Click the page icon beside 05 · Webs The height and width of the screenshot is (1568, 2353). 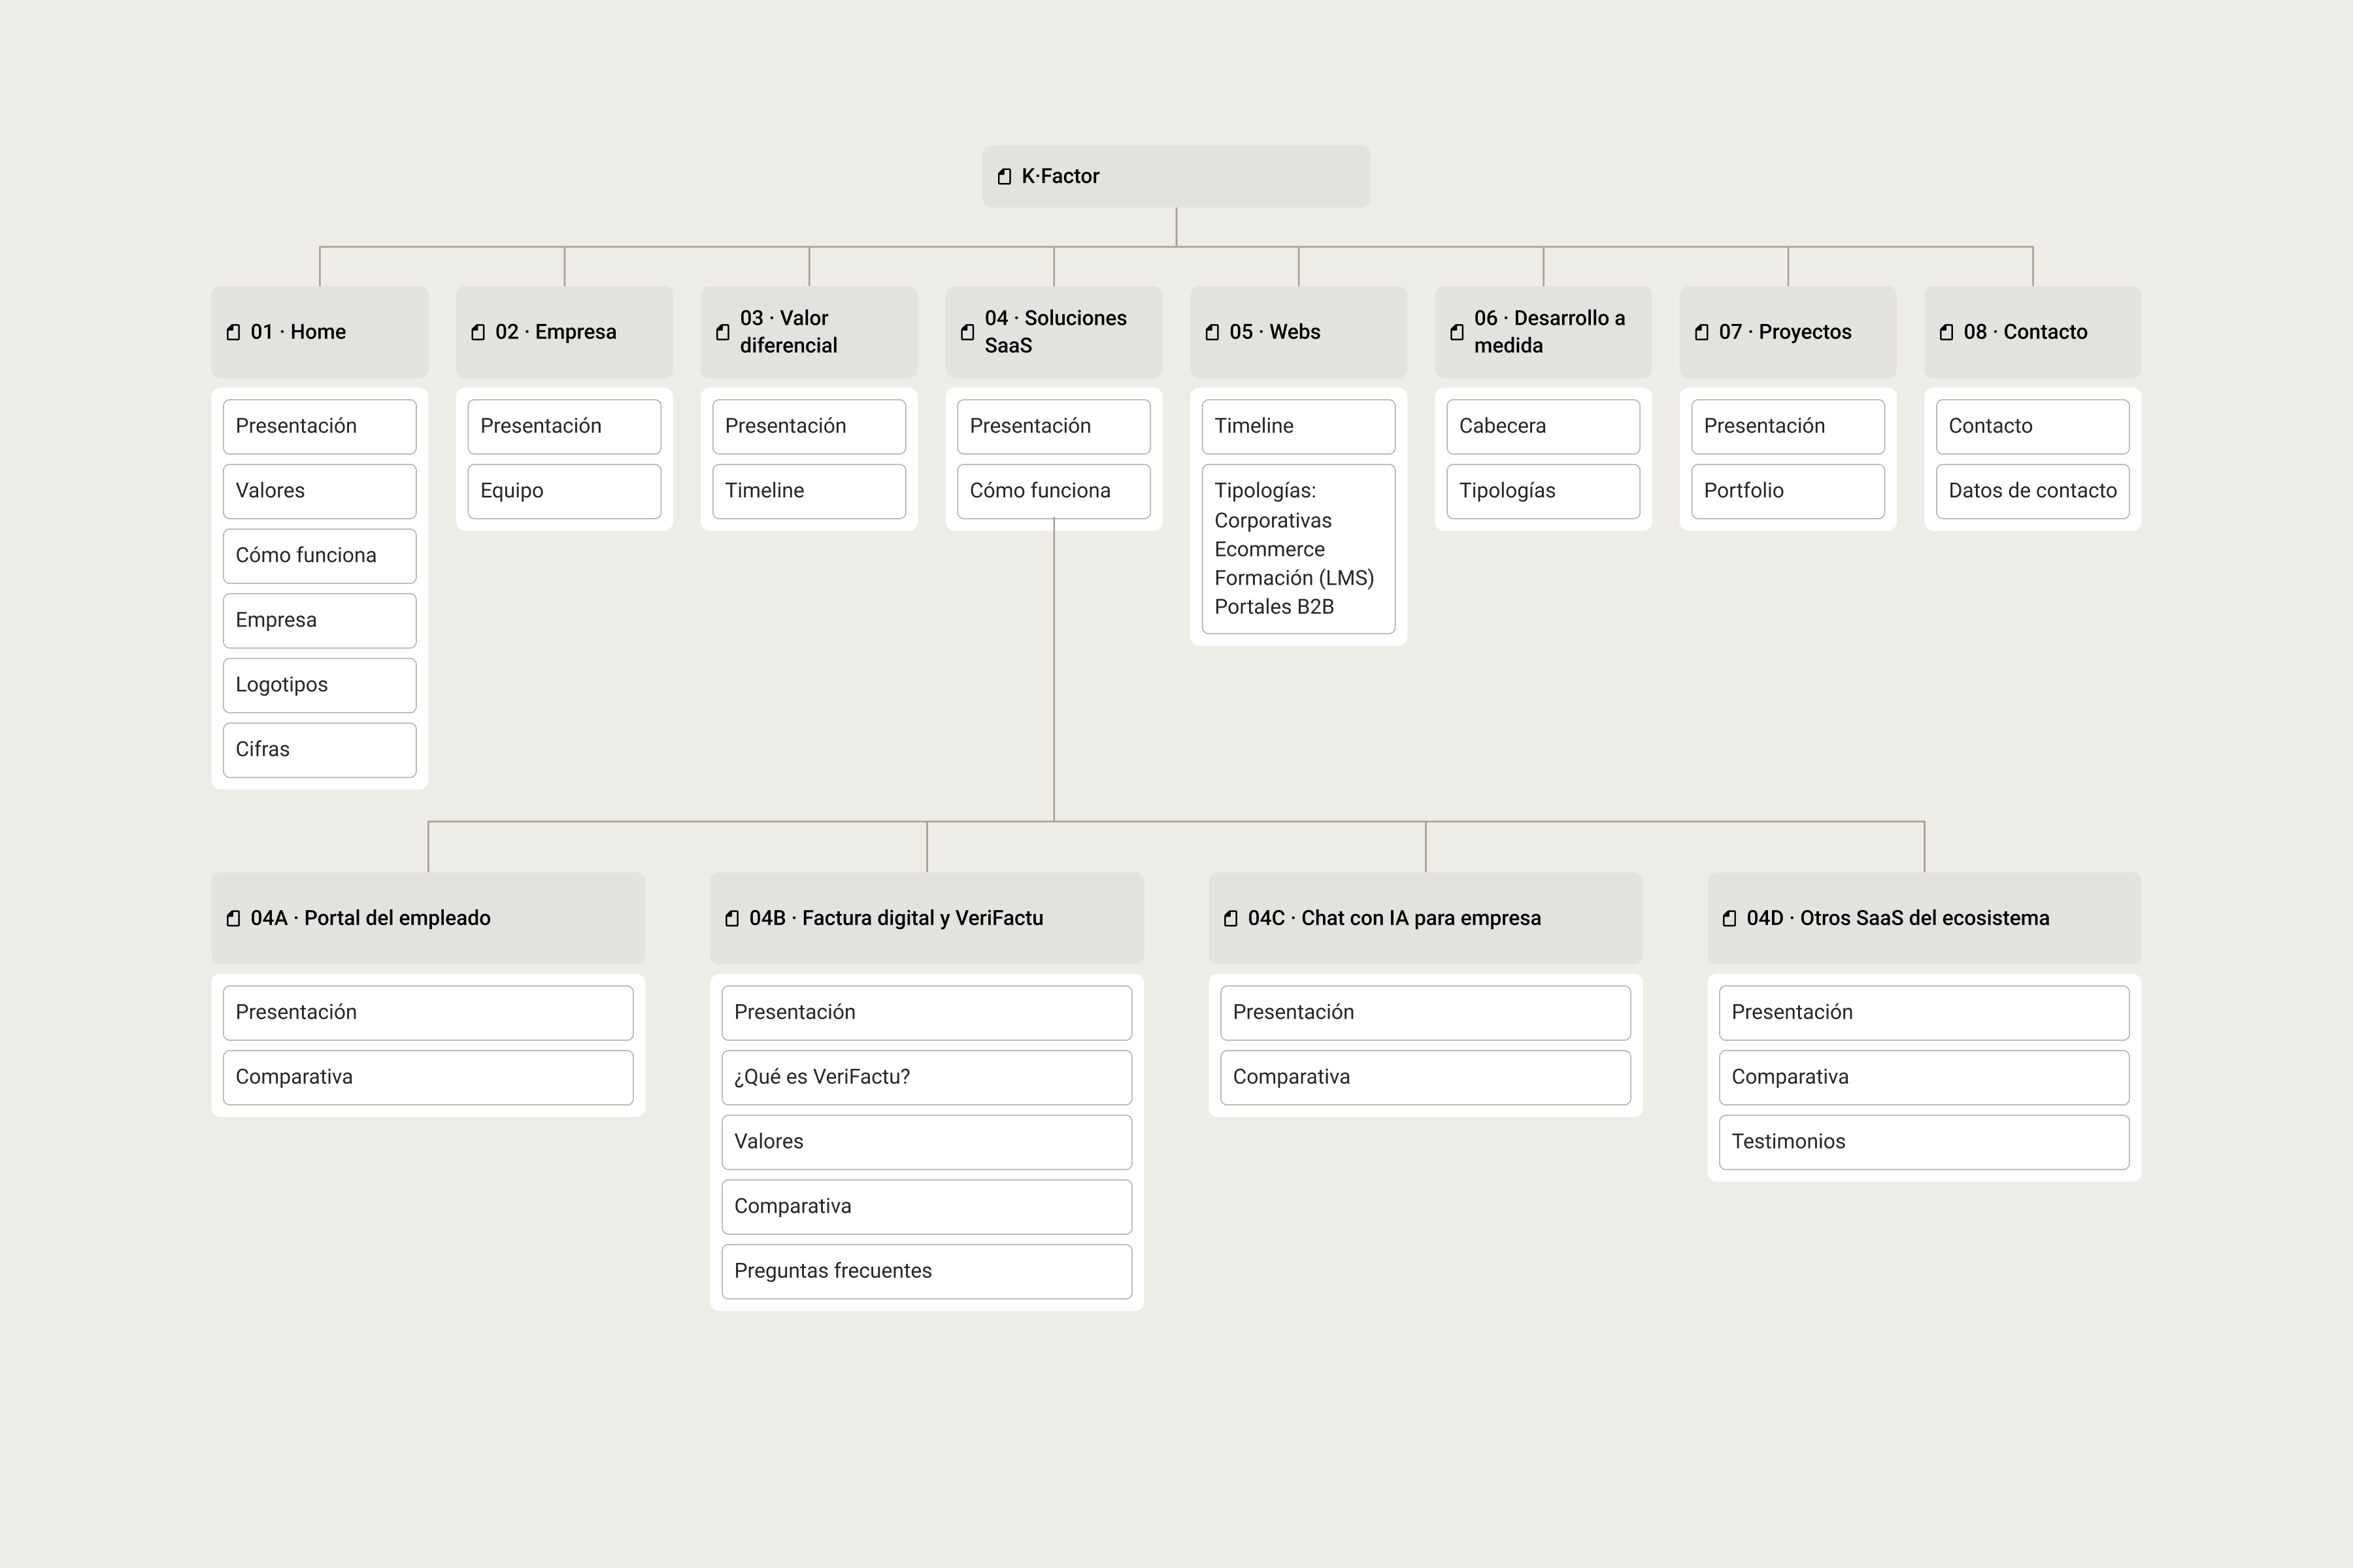coord(1212,333)
